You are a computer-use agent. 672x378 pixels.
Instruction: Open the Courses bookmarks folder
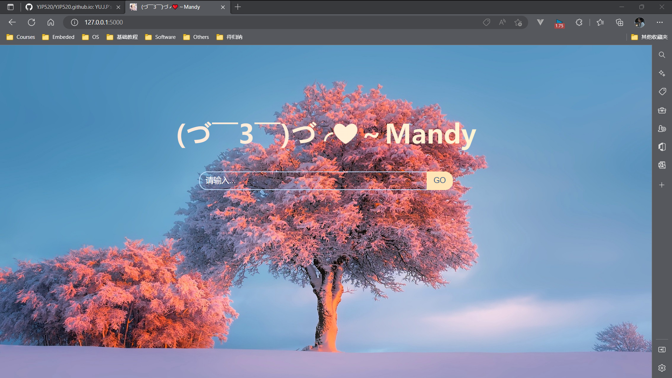[21, 37]
